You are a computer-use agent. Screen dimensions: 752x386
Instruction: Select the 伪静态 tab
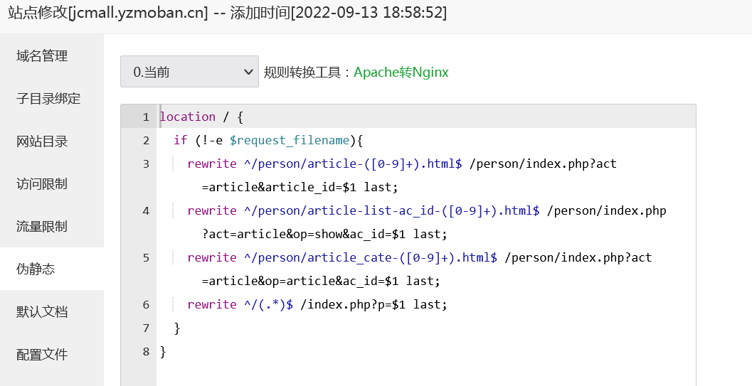coord(36,269)
